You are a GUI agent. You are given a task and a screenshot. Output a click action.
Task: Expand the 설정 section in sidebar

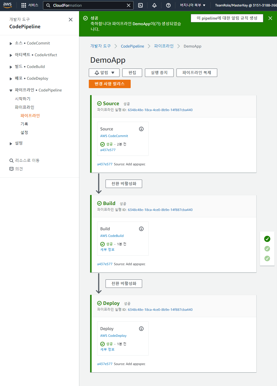point(11,143)
